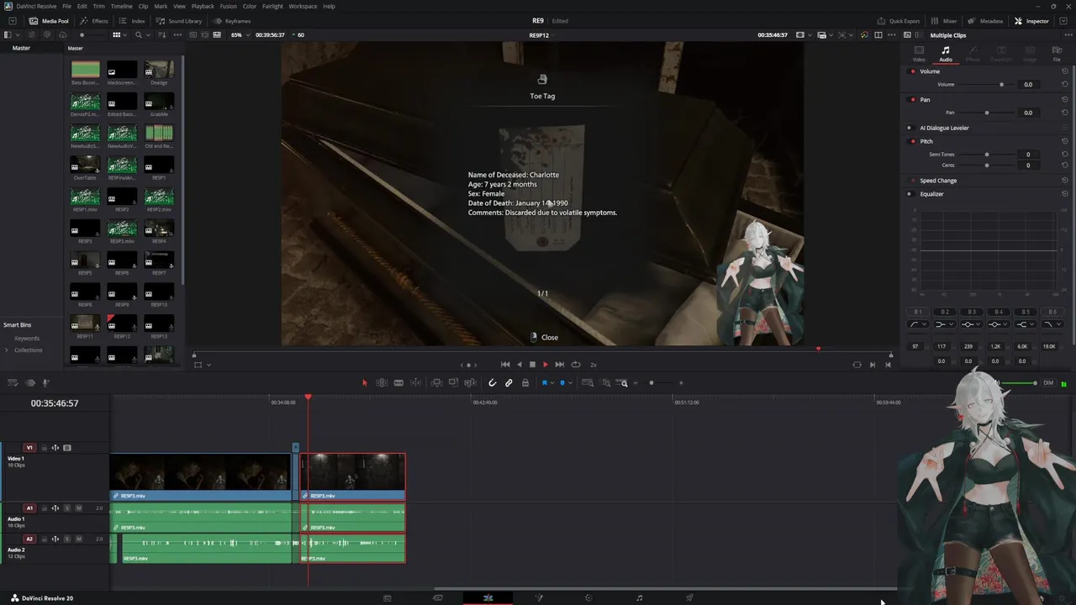Viewport: 1076px width, 605px height.
Task: Toggle the Inspector panel
Action: coord(1031,21)
